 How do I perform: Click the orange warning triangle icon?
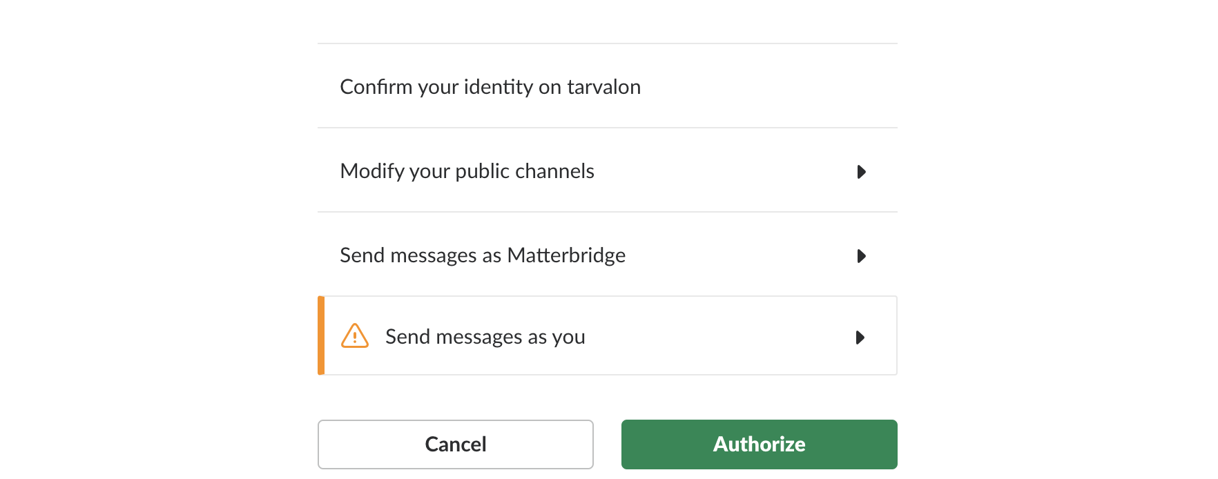(355, 336)
